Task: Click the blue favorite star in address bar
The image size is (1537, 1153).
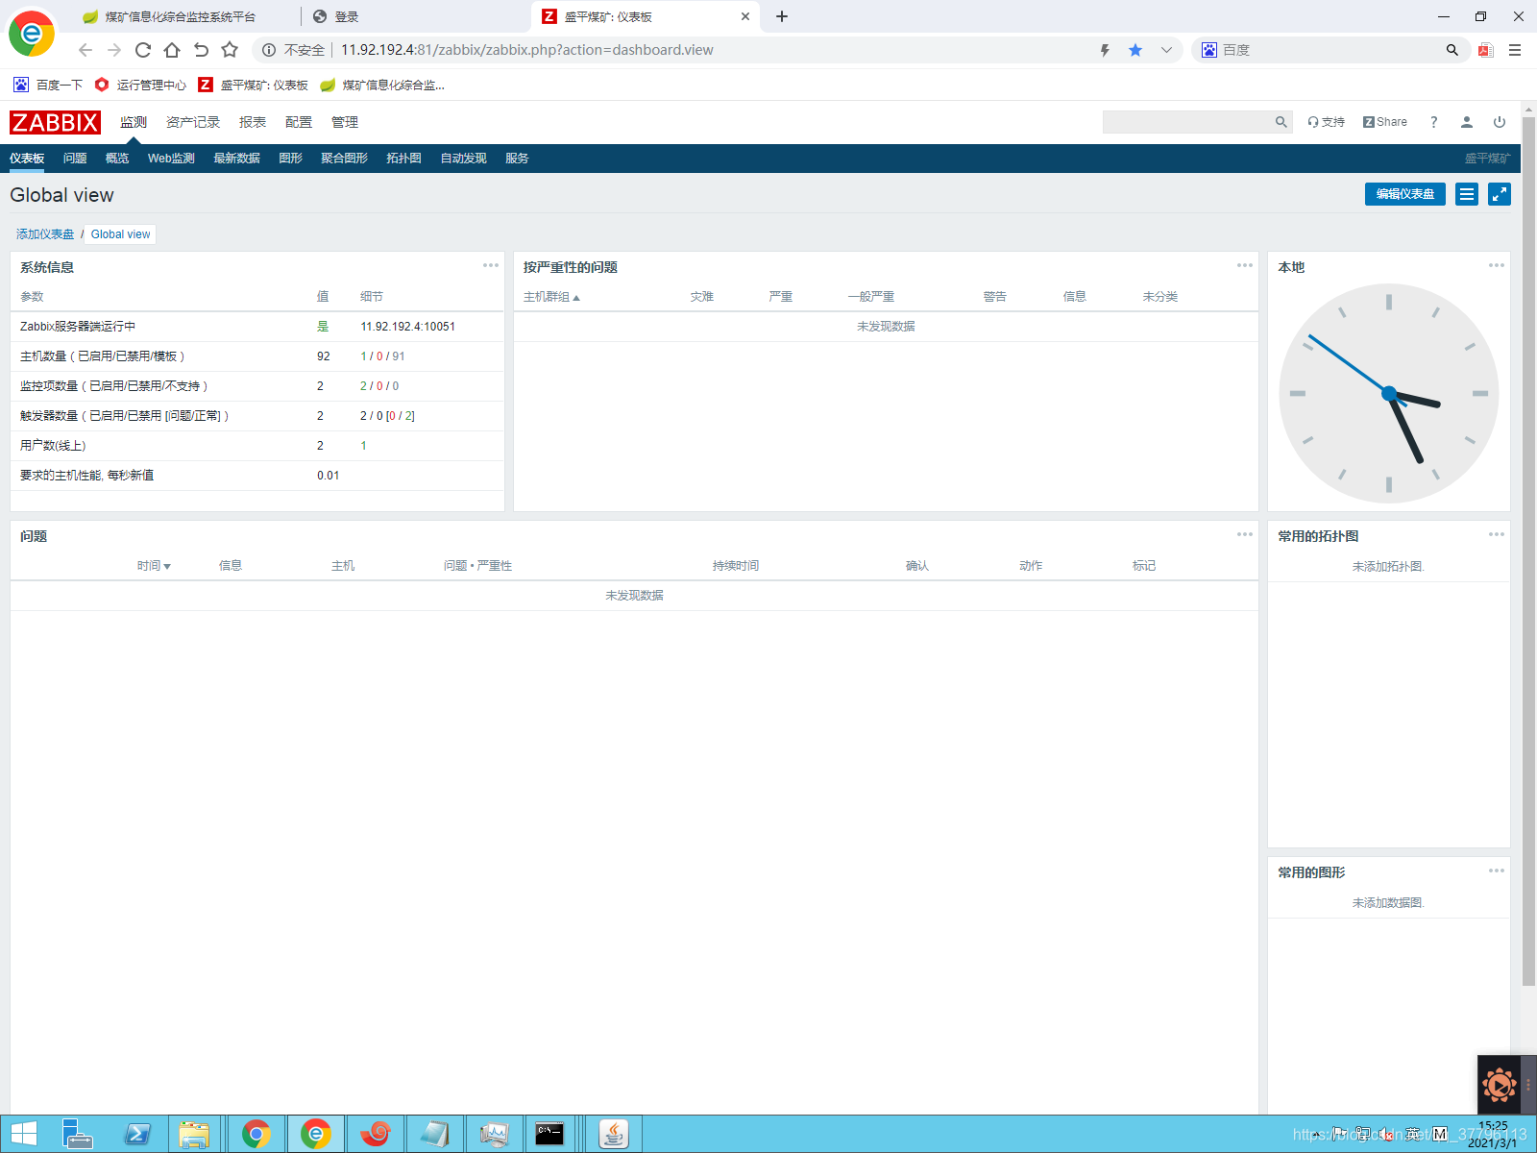Action: (1135, 50)
